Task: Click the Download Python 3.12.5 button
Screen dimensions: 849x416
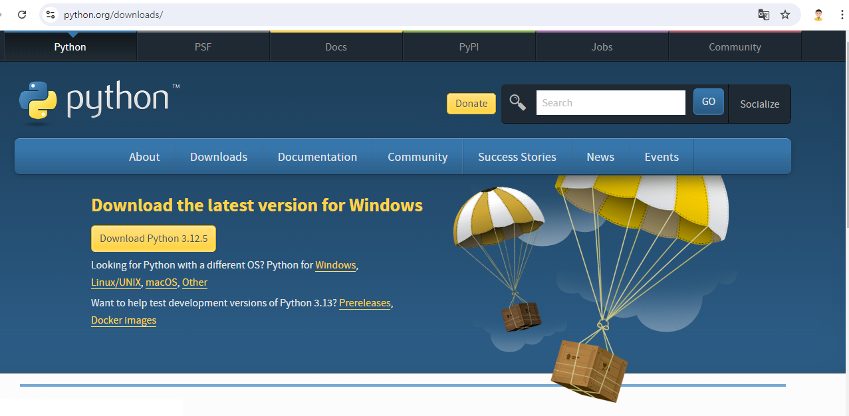Action: (154, 239)
